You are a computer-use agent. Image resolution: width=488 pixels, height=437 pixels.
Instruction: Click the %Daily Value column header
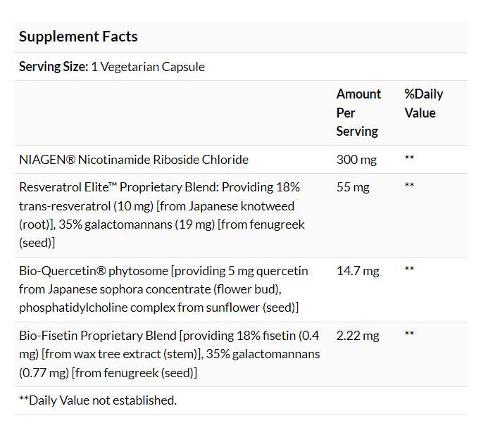423,103
